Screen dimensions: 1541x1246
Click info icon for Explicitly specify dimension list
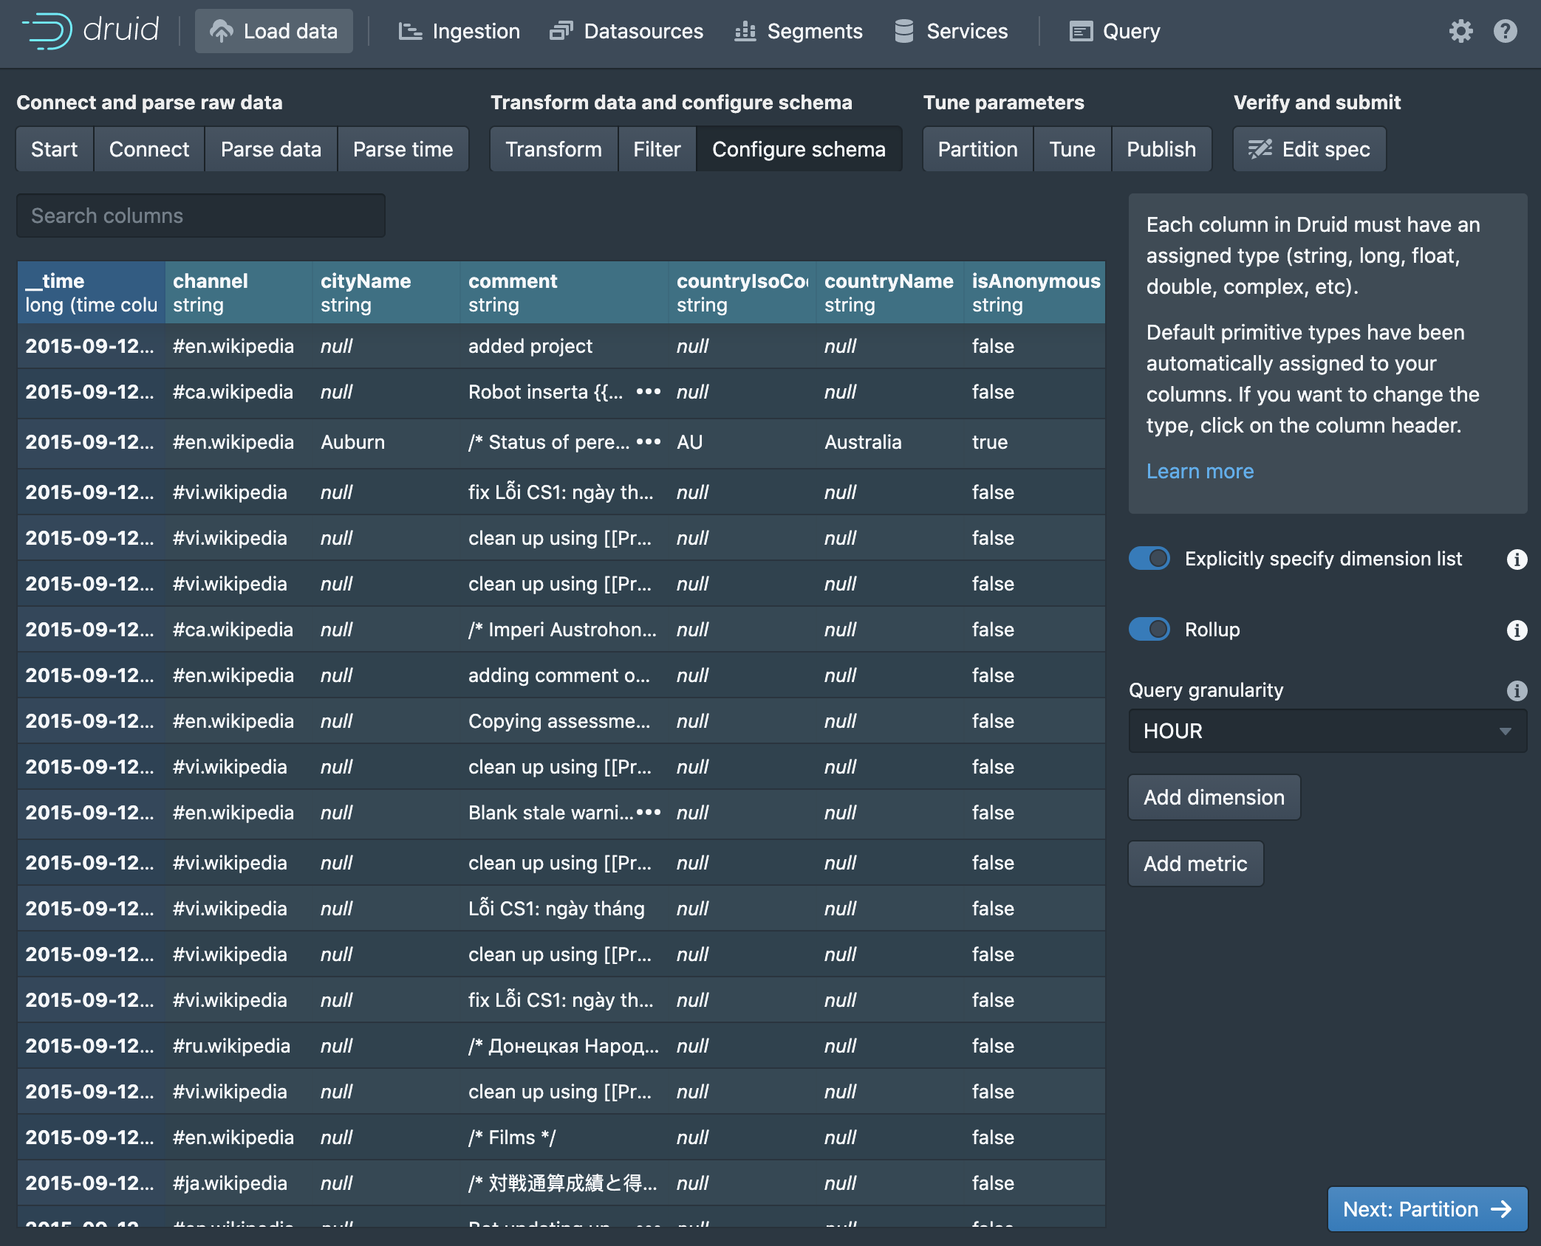pyautogui.click(x=1517, y=560)
